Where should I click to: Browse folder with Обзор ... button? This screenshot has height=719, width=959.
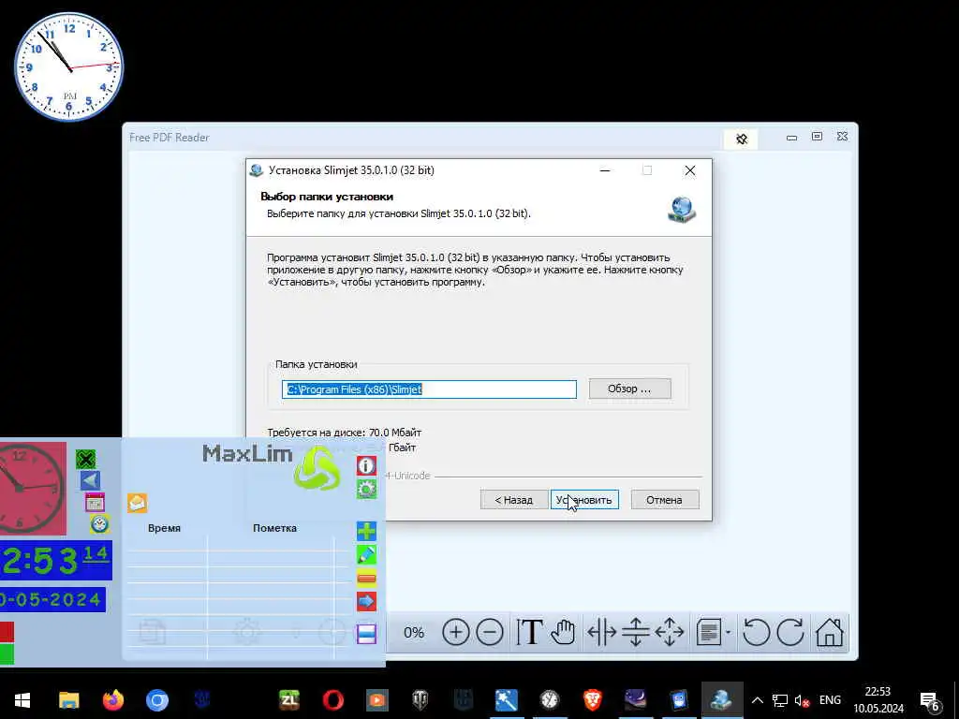(x=630, y=389)
